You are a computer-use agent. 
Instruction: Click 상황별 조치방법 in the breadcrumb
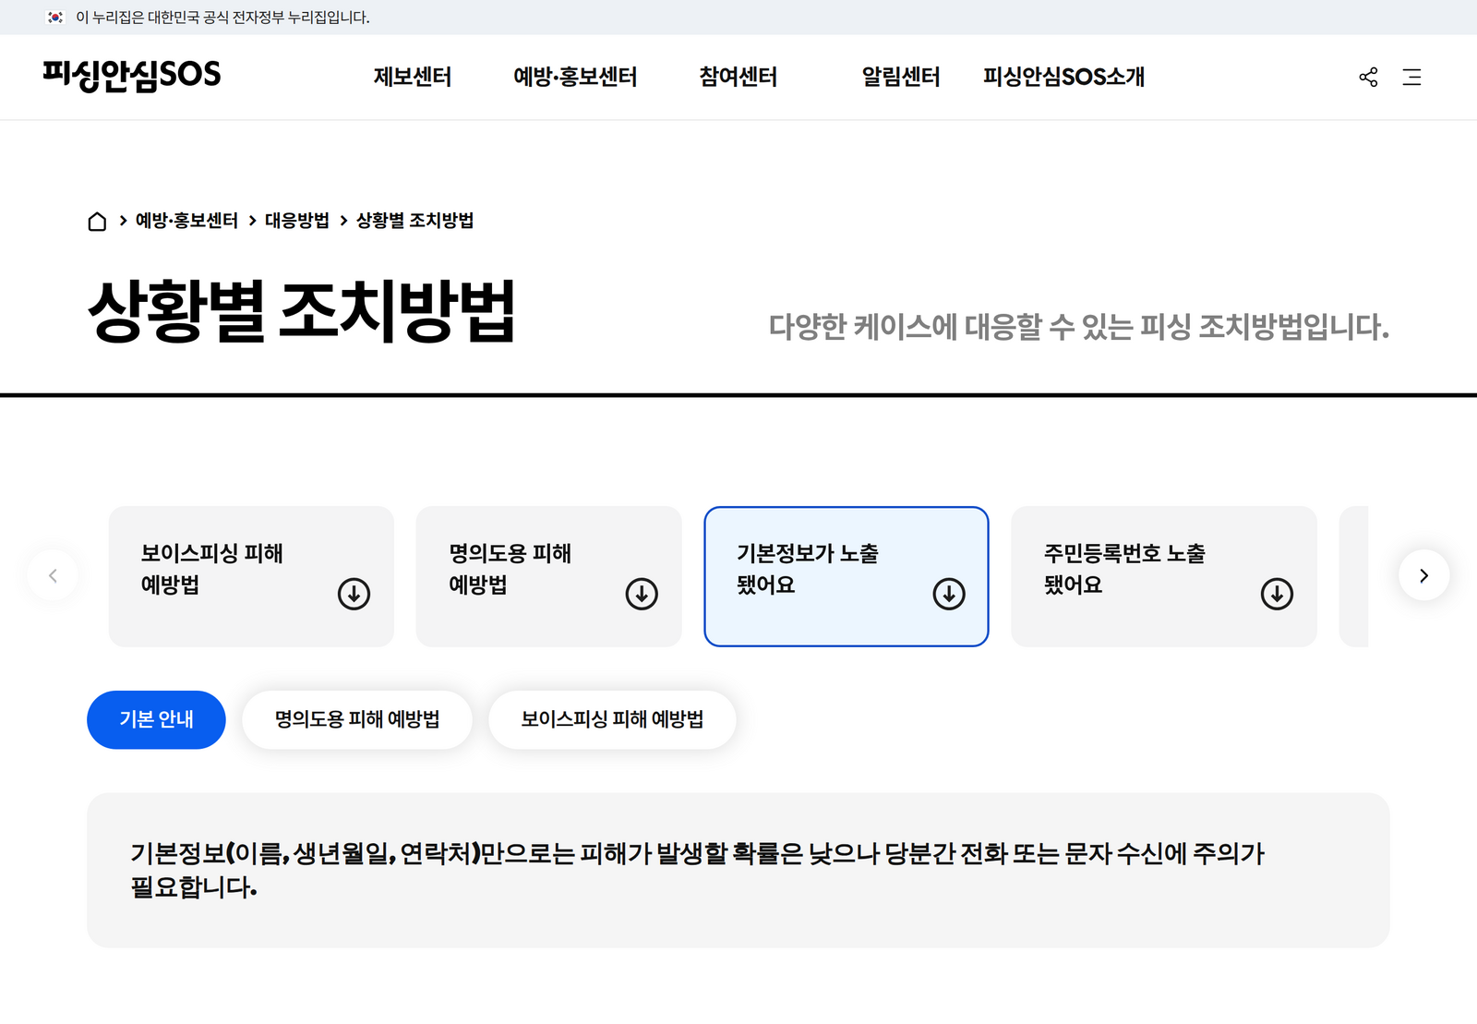pyautogui.click(x=415, y=221)
